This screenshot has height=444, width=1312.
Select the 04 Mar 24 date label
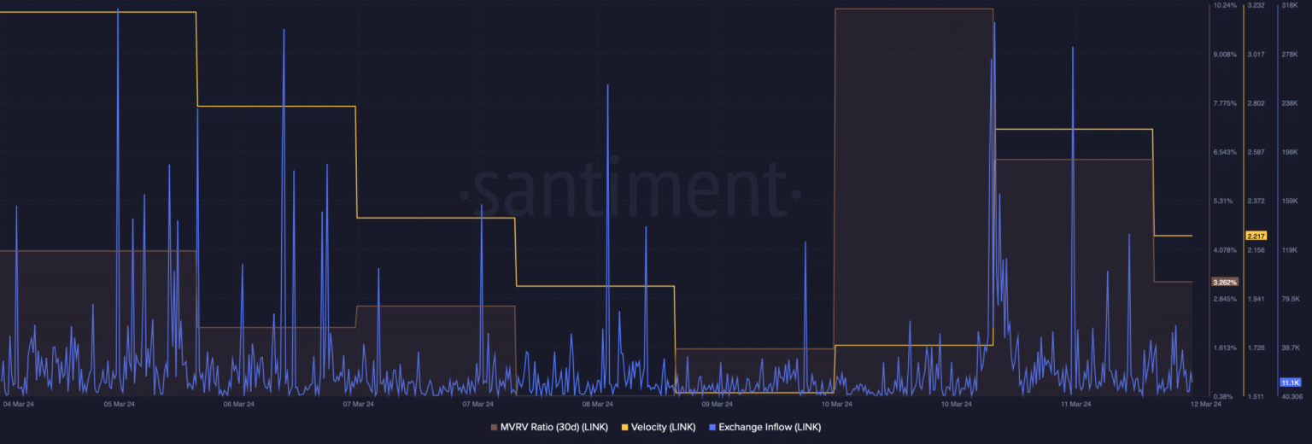(x=19, y=405)
